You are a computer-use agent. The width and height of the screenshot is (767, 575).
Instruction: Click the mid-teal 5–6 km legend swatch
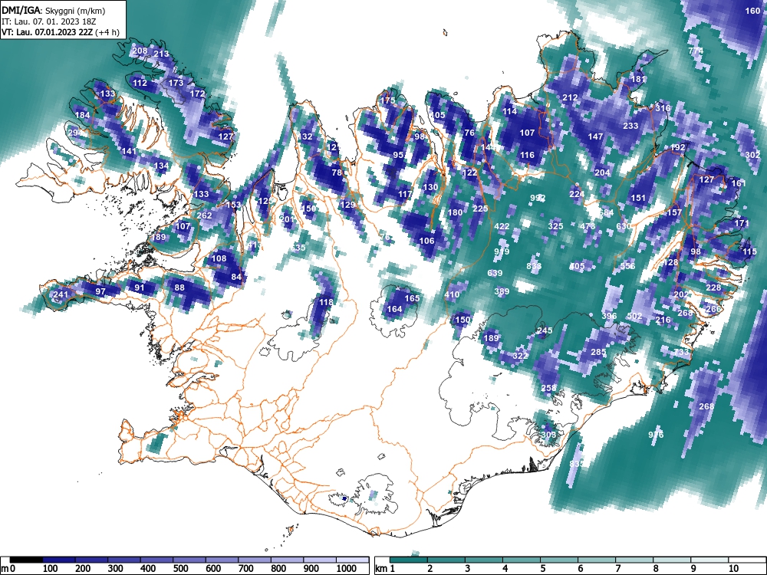pyautogui.click(x=559, y=560)
